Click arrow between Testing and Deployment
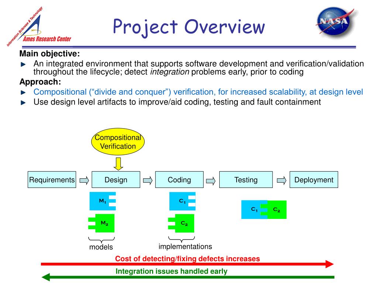This screenshot has width=378, height=283. pyautogui.click(x=281, y=180)
